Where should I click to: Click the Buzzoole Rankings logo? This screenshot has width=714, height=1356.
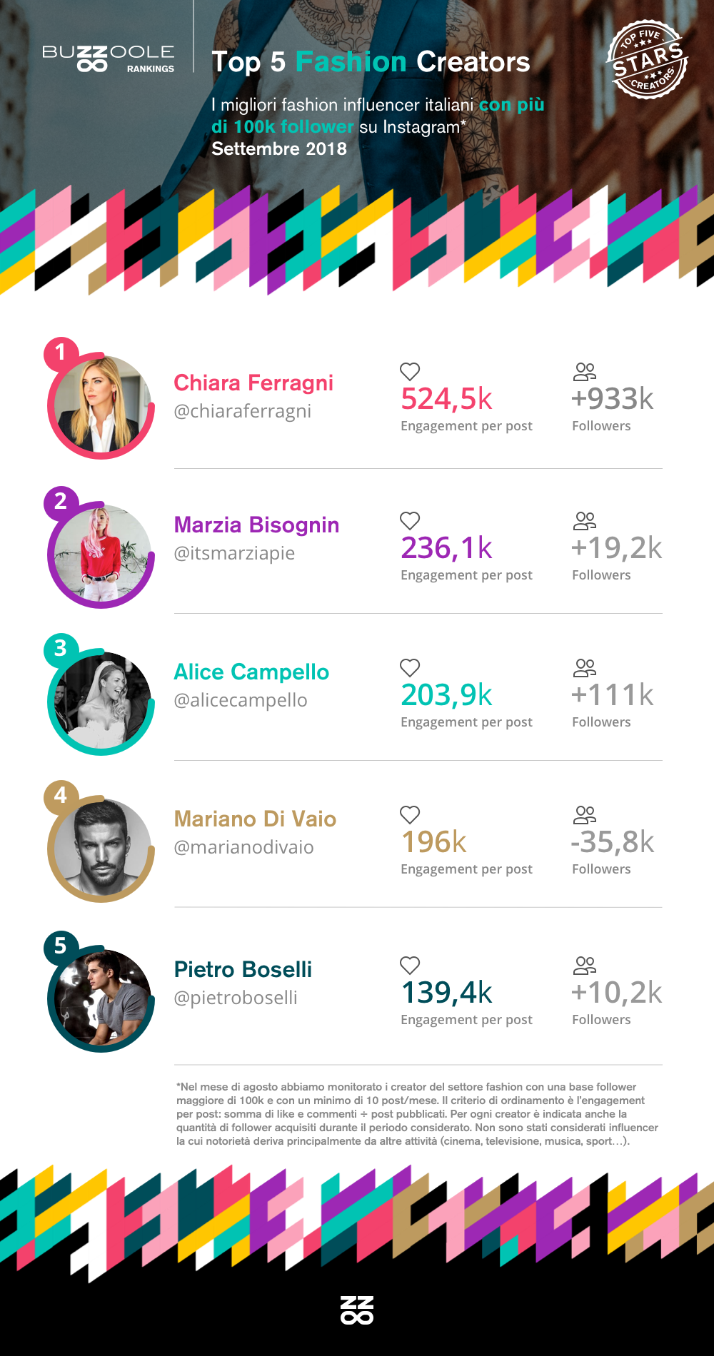[108, 59]
